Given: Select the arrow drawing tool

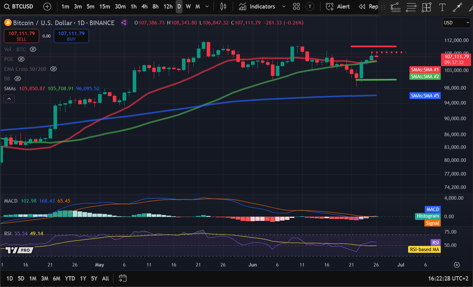Looking at the screenshot, I should tap(458, 7).
